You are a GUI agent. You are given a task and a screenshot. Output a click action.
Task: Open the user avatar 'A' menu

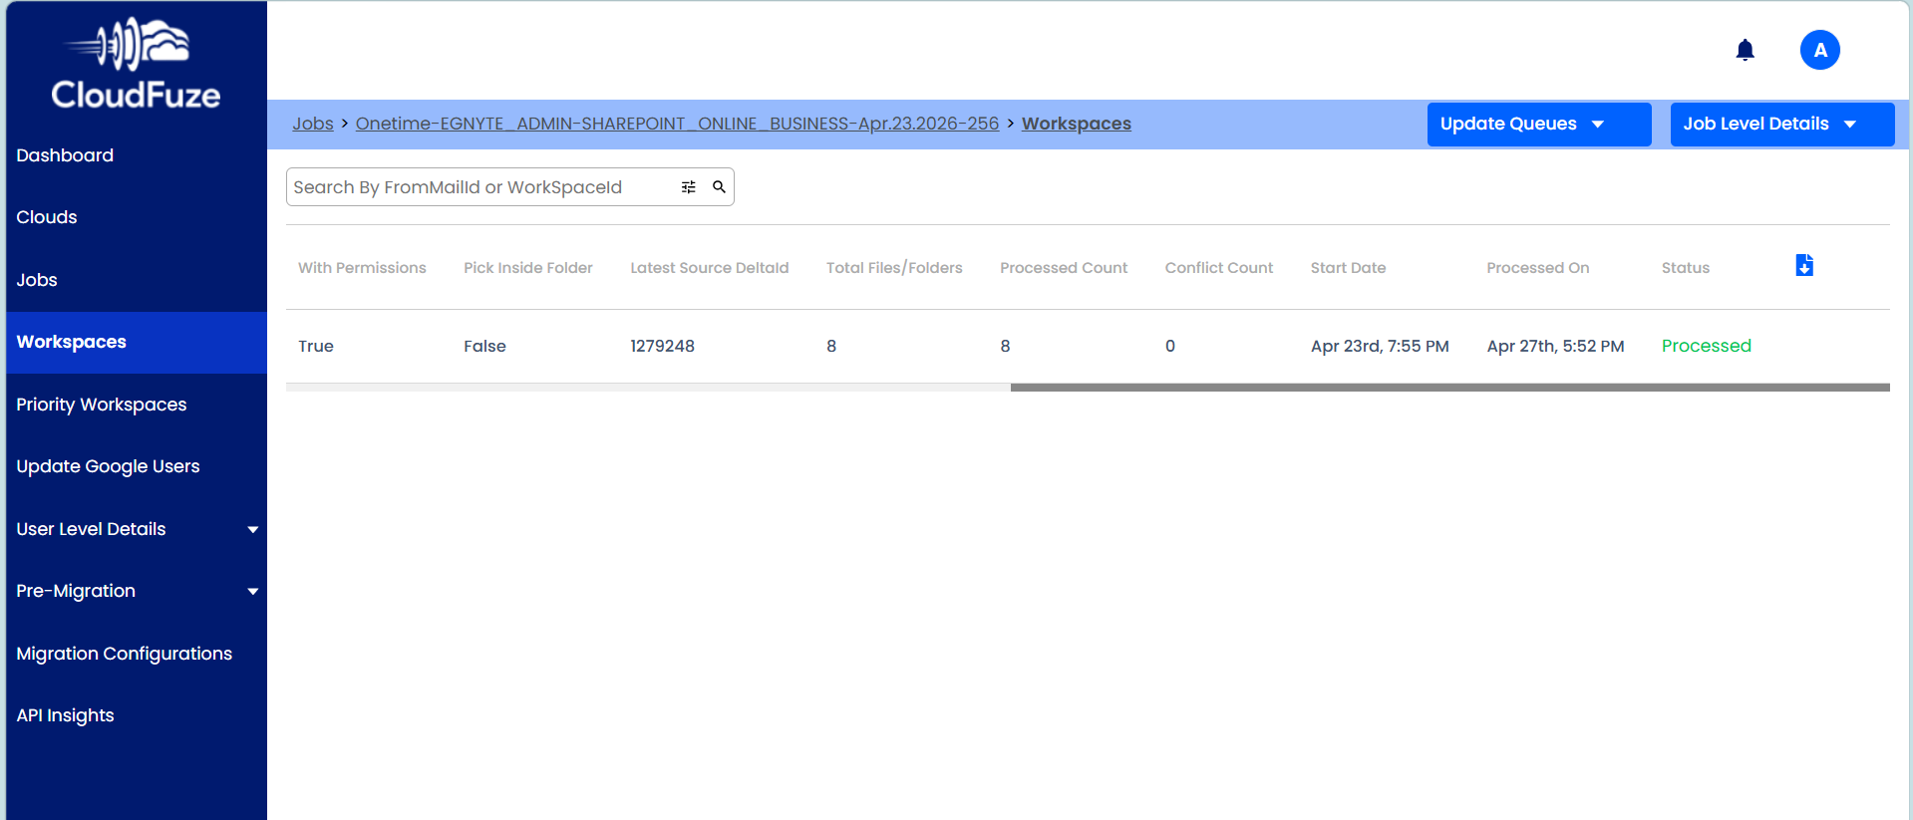pyautogui.click(x=1819, y=50)
